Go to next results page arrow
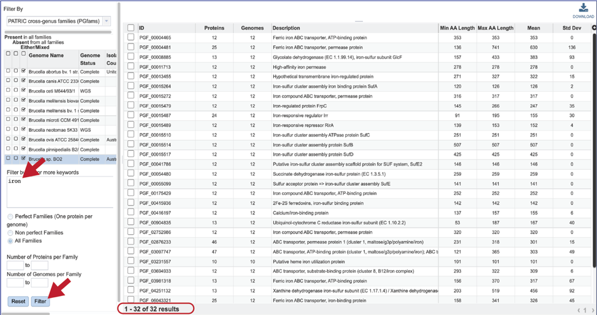Viewport: 597px width, 315px height. click(592, 310)
